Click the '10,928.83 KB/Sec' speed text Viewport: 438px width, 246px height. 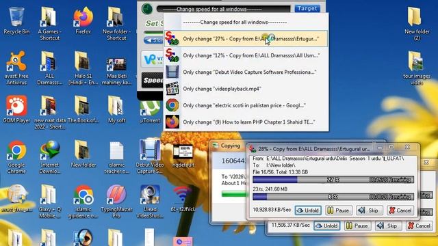[x=272, y=210]
